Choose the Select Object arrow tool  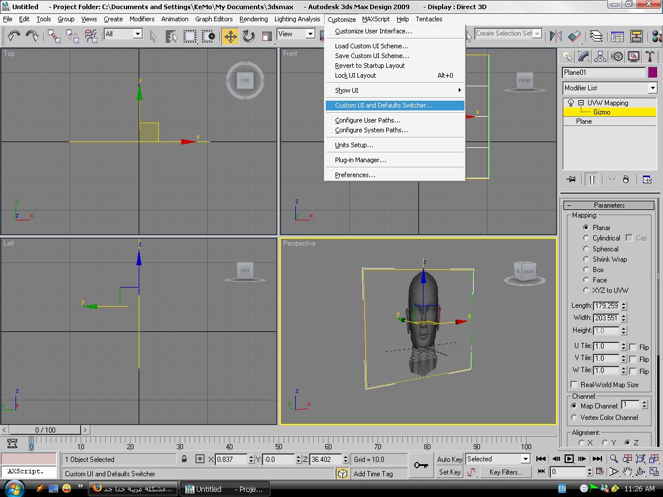[x=153, y=36]
